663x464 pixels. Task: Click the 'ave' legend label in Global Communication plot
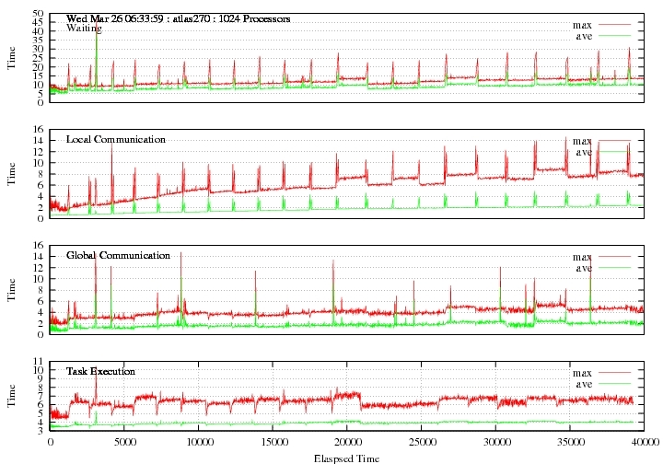coord(584,268)
